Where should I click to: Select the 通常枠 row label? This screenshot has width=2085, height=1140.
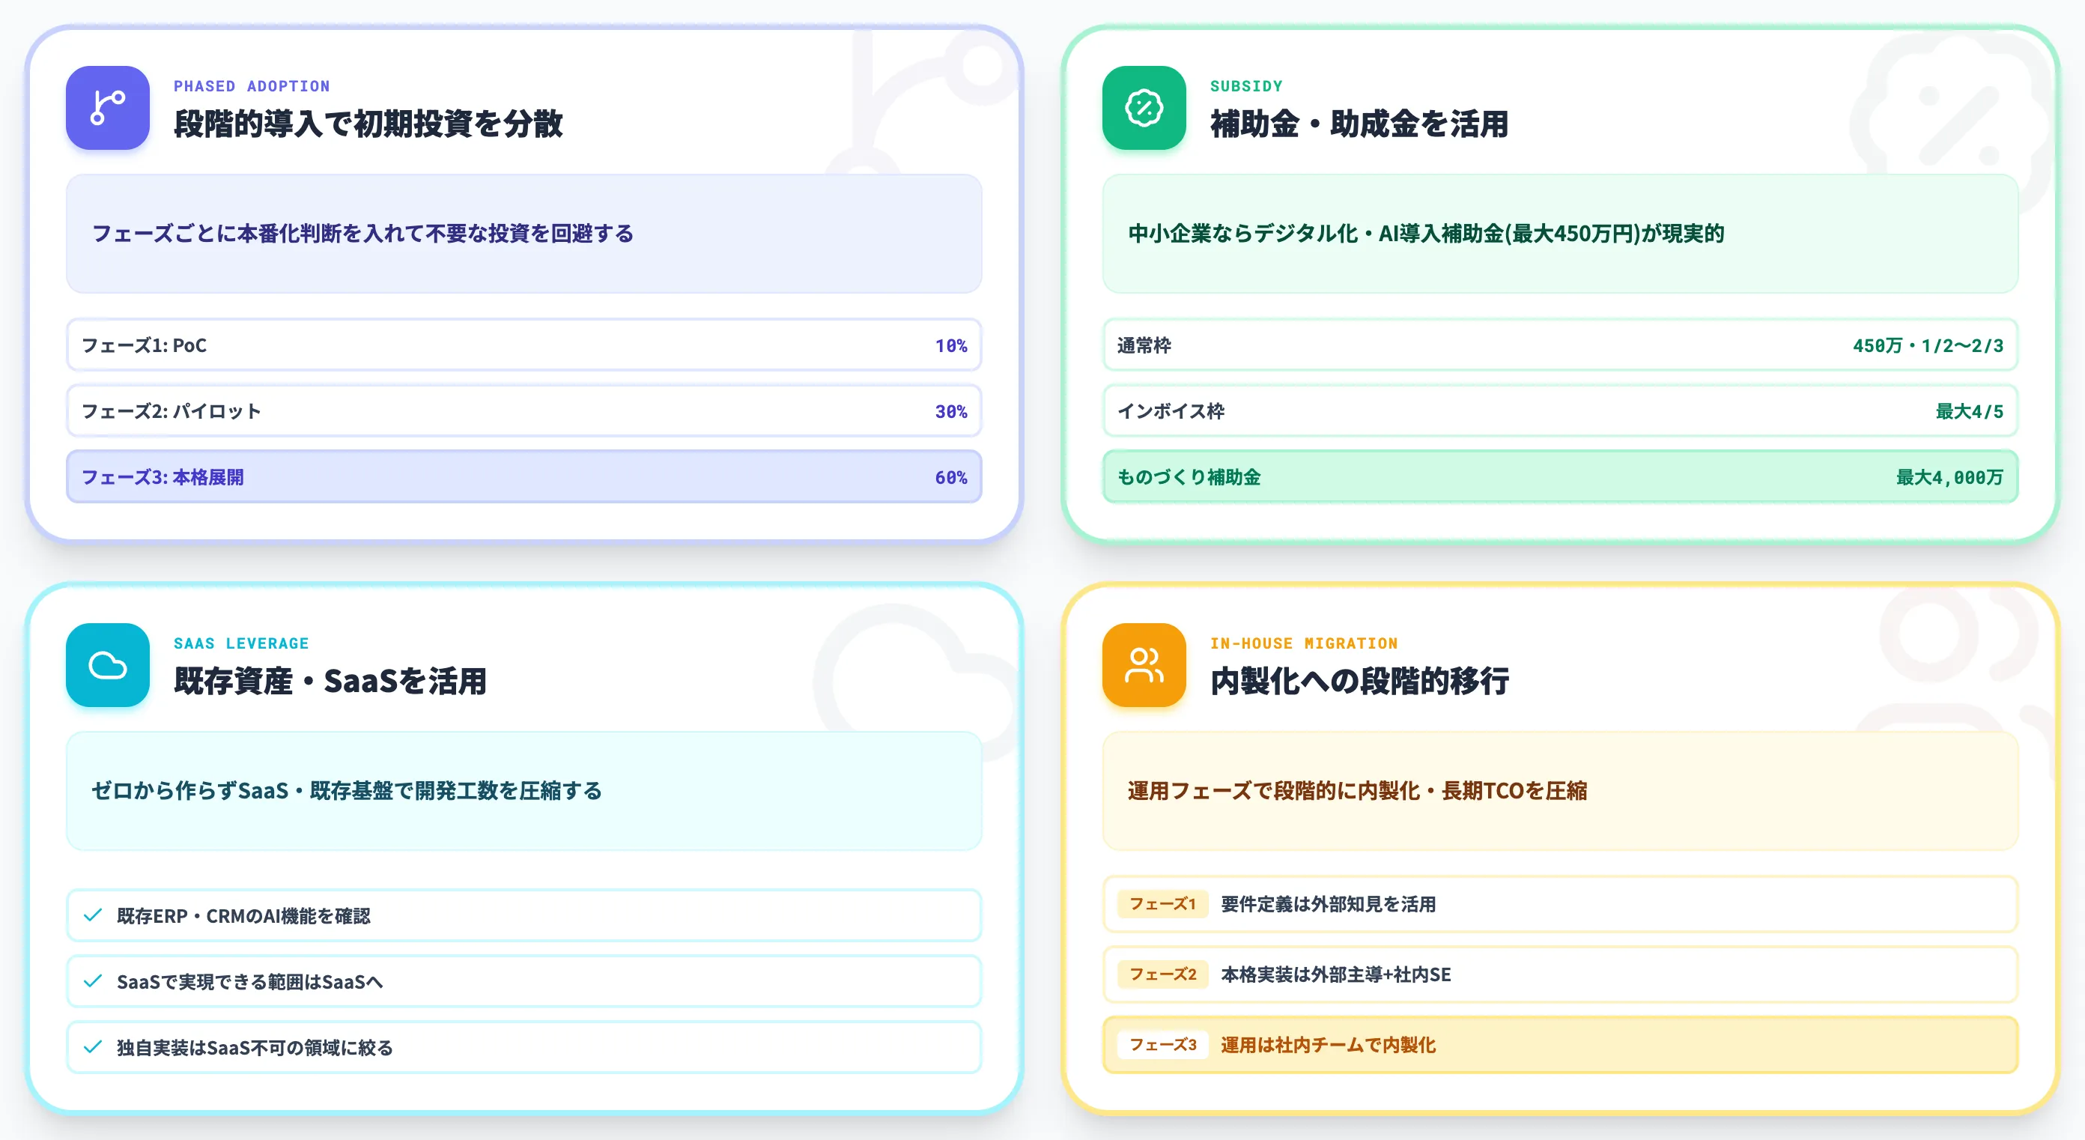tap(1144, 346)
